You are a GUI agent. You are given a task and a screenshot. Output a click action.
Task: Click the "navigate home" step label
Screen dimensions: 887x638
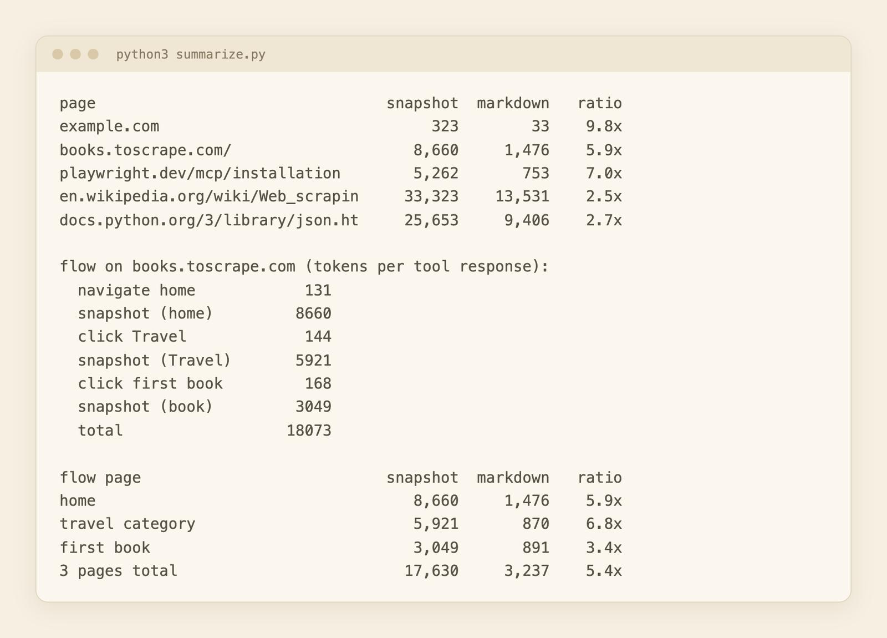[x=136, y=291]
